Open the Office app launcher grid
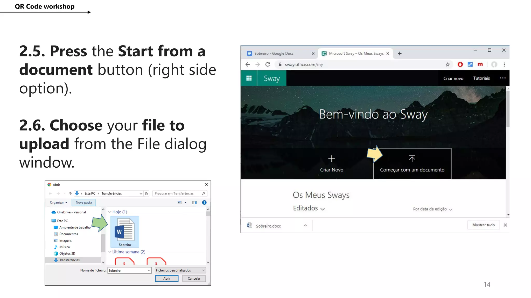Image resolution: width=531 pixels, height=298 pixels. tap(249, 78)
